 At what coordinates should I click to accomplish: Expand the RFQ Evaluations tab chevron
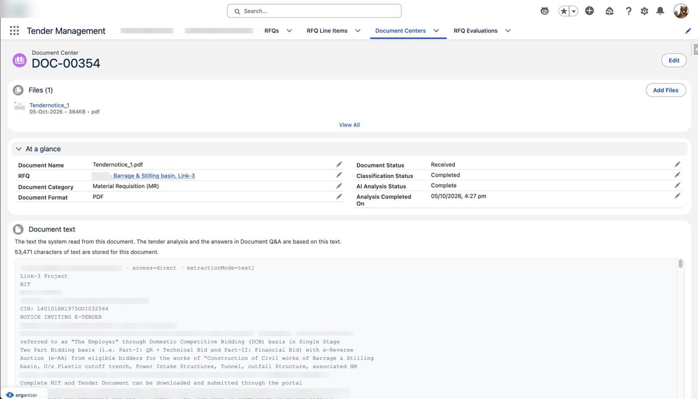508,31
